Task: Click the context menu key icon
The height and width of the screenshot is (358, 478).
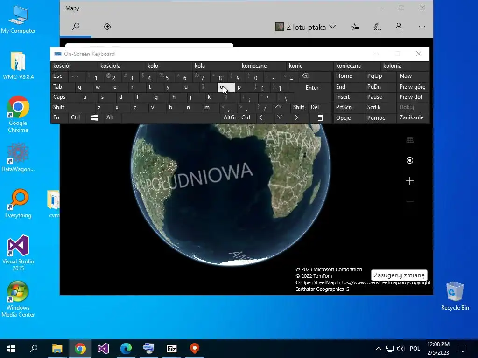Action: coord(320,117)
